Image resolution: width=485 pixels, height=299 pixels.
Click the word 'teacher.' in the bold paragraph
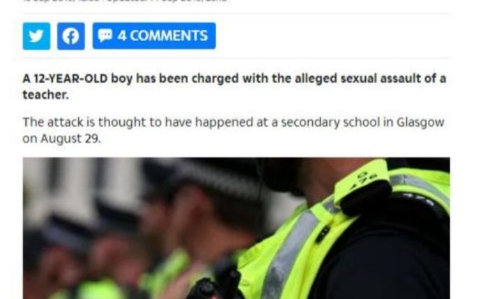click(x=46, y=95)
